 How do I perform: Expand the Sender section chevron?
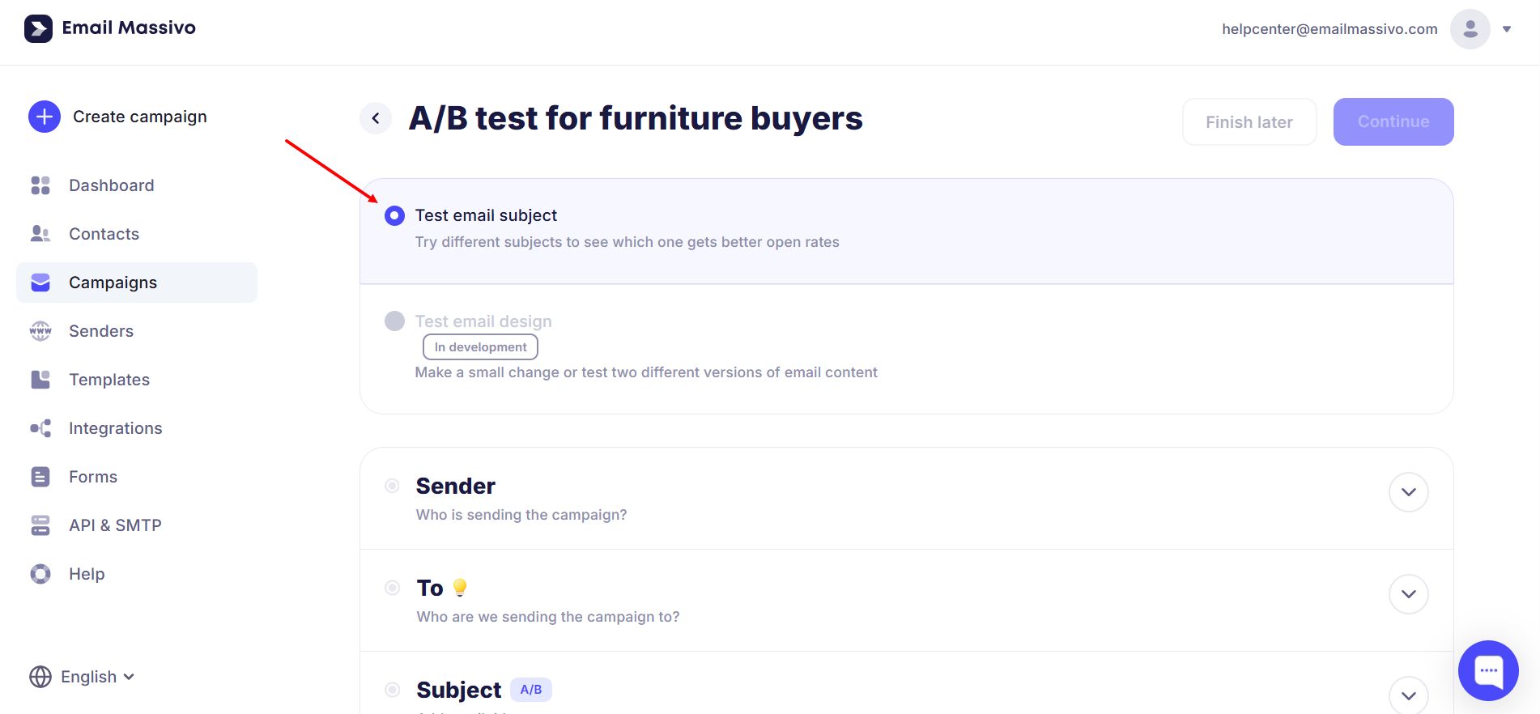(x=1408, y=492)
